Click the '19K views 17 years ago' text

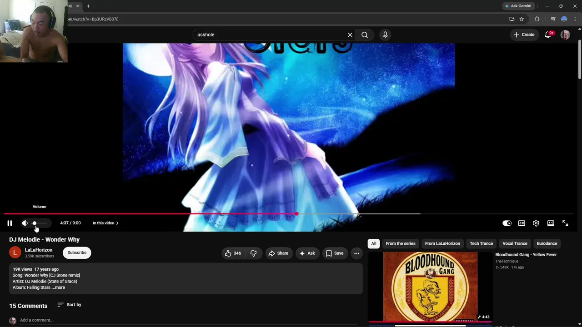click(x=35, y=269)
